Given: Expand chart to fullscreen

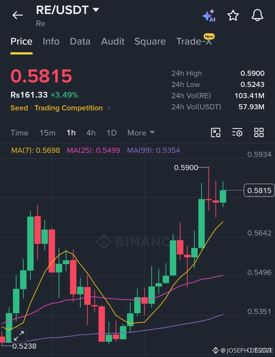Looking at the screenshot, I should [x=19, y=336].
